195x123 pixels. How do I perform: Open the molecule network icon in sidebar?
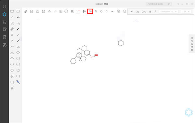[x=5, y=45]
